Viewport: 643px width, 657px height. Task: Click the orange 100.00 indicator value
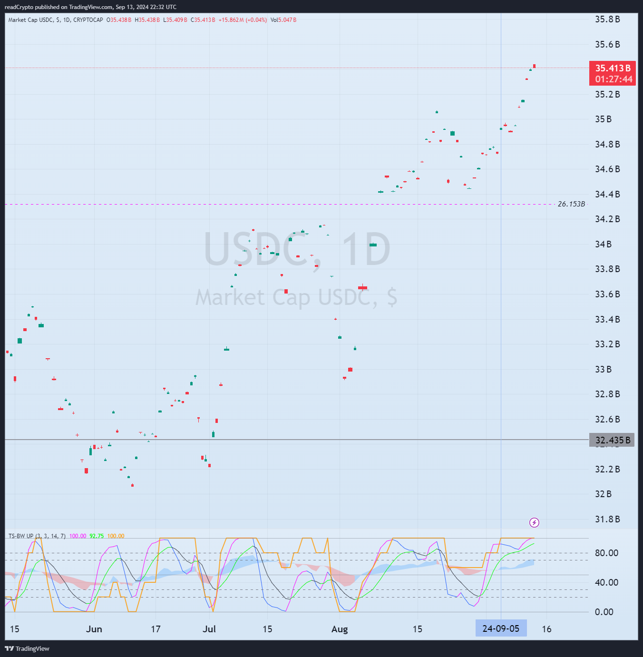pyautogui.click(x=116, y=536)
